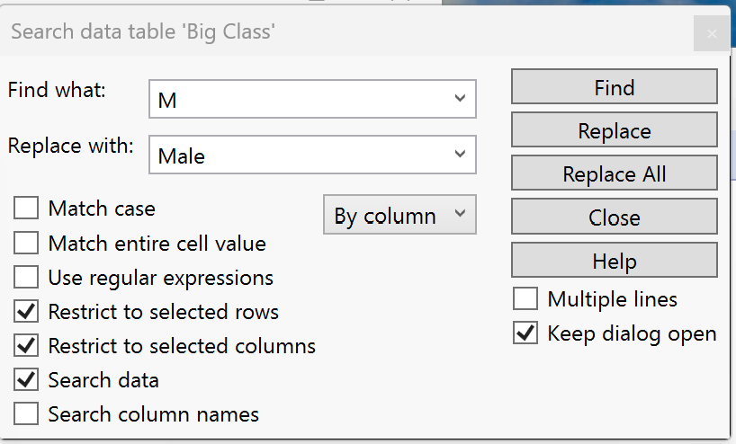Screen dimensions: 736x444
Task: Open Help for search dialog
Action: (614, 261)
